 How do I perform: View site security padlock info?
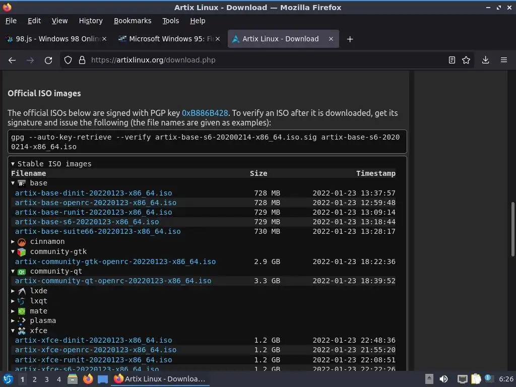pos(82,60)
